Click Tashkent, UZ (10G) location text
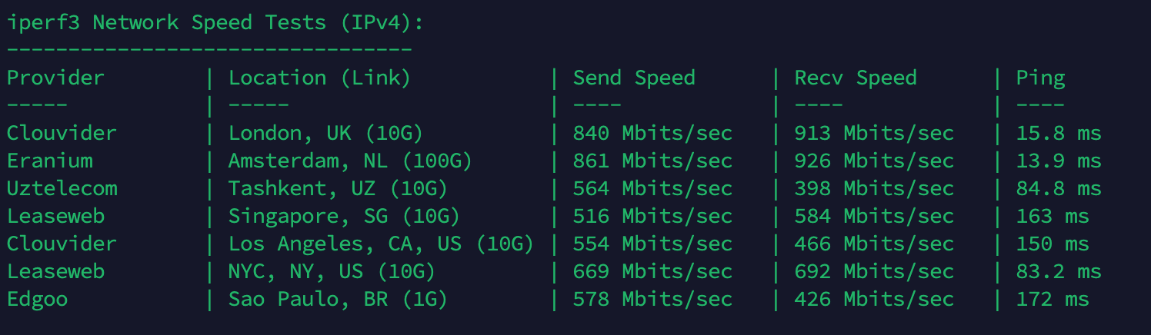 (338, 188)
